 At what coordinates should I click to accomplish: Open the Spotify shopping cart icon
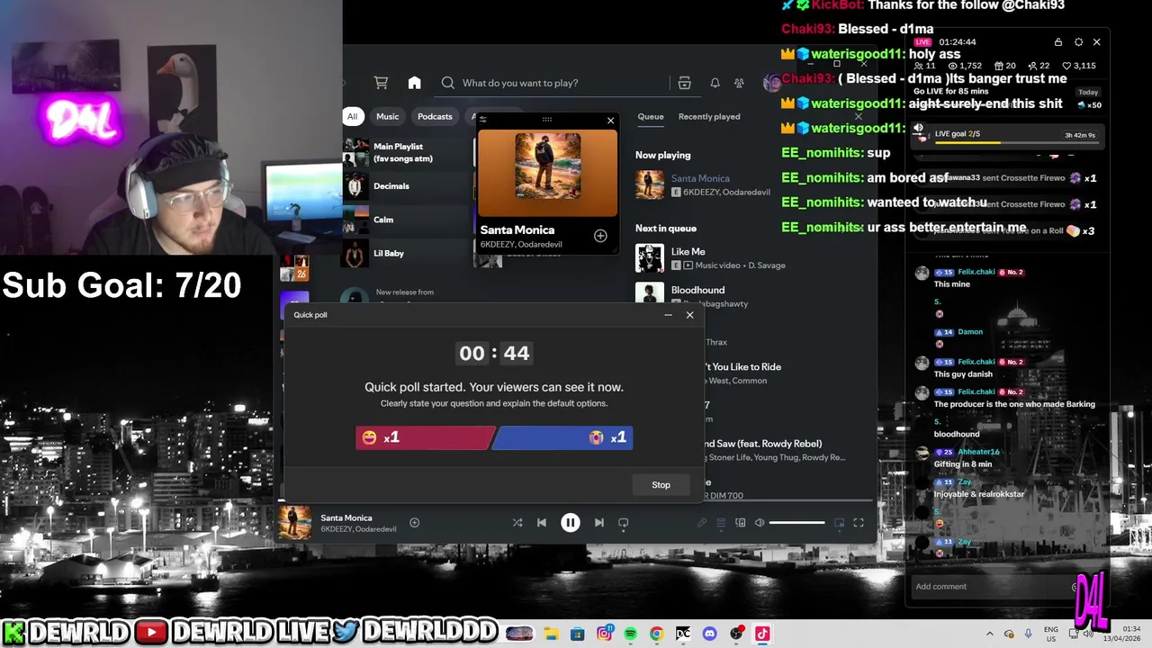coord(381,83)
